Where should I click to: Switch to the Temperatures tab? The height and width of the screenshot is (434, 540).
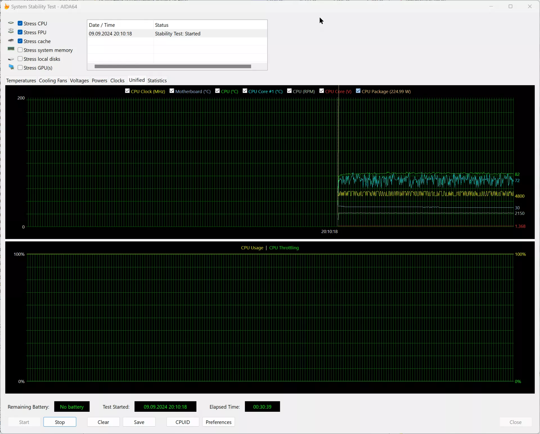[x=21, y=81]
